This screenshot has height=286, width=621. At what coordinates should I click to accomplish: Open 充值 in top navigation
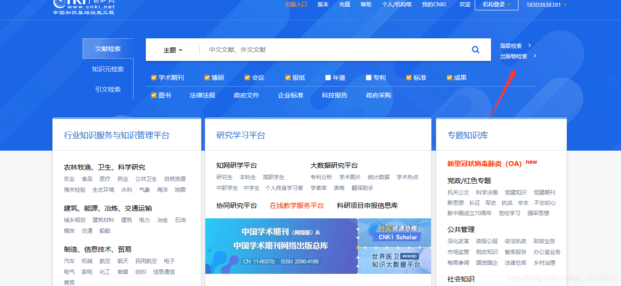coord(344,5)
